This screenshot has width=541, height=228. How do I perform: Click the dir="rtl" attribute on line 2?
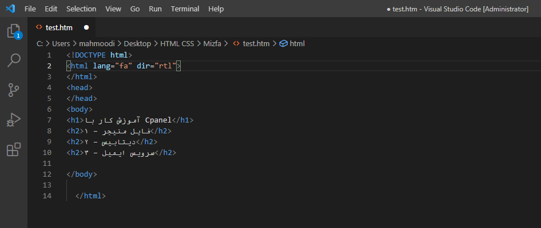[157, 66]
